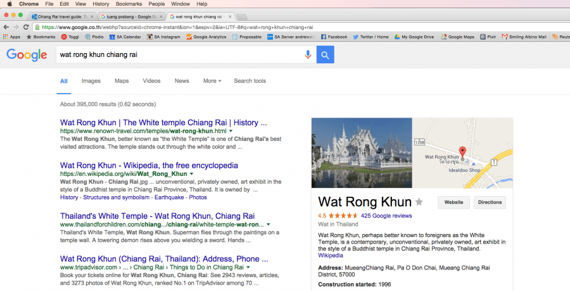Open the renown-travel White temple result

163,123
